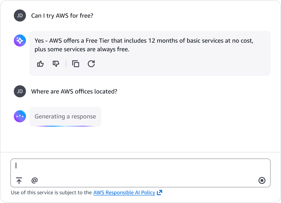Click the sparkle AI avatar beside Free Tier reply

pos(20,41)
